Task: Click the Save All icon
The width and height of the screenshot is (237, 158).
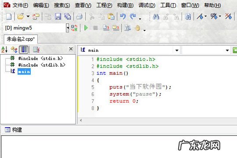Action: pyautogui.click(x=68, y=16)
